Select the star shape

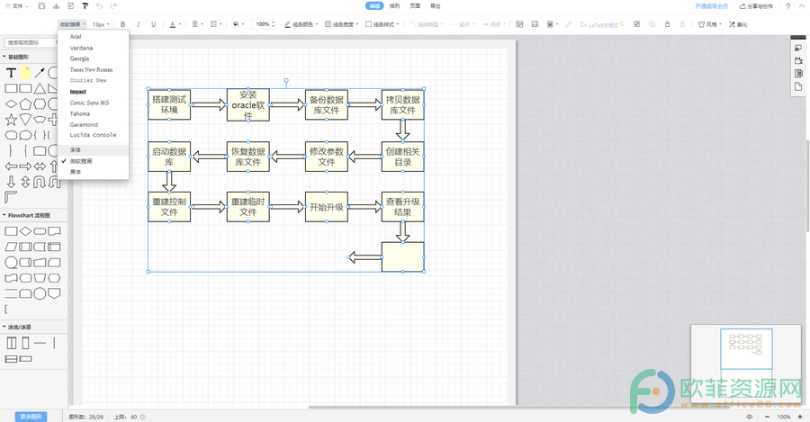(11, 120)
